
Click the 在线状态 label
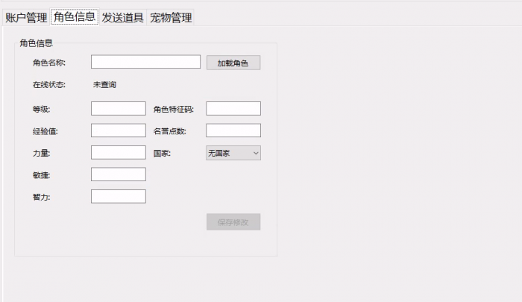point(49,85)
